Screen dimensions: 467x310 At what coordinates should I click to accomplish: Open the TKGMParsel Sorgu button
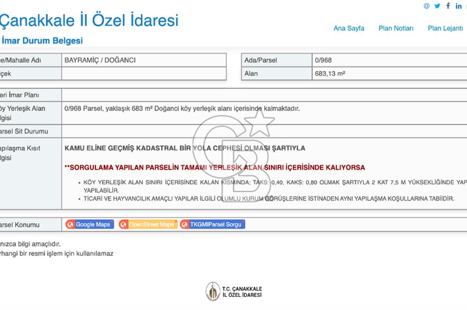pyautogui.click(x=212, y=224)
